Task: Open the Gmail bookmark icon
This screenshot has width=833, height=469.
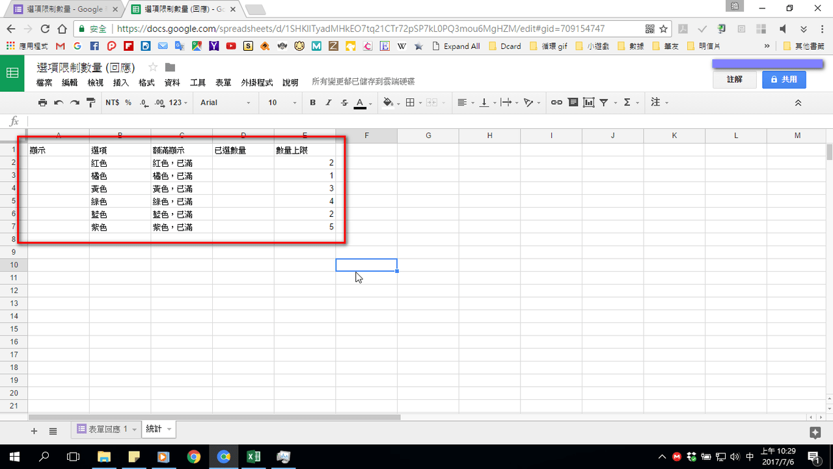Action: point(61,46)
